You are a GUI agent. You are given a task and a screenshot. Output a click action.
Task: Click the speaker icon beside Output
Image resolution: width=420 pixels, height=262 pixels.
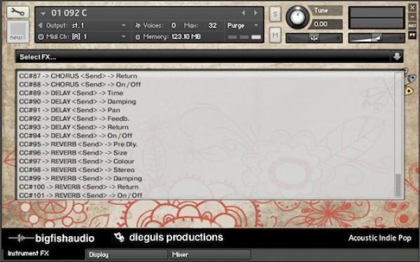[x=41, y=25]
